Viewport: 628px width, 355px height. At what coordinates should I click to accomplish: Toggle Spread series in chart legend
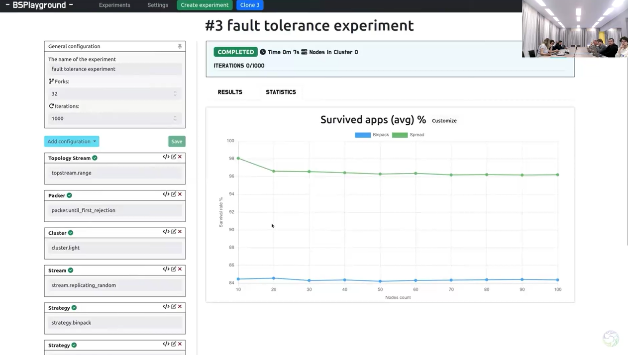(408, 135)
